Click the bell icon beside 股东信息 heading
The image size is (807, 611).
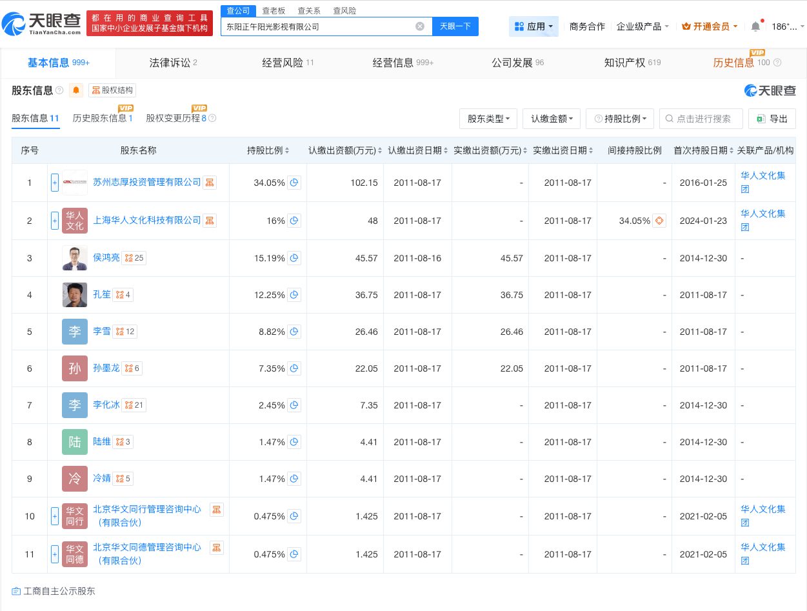pos(75,90)
